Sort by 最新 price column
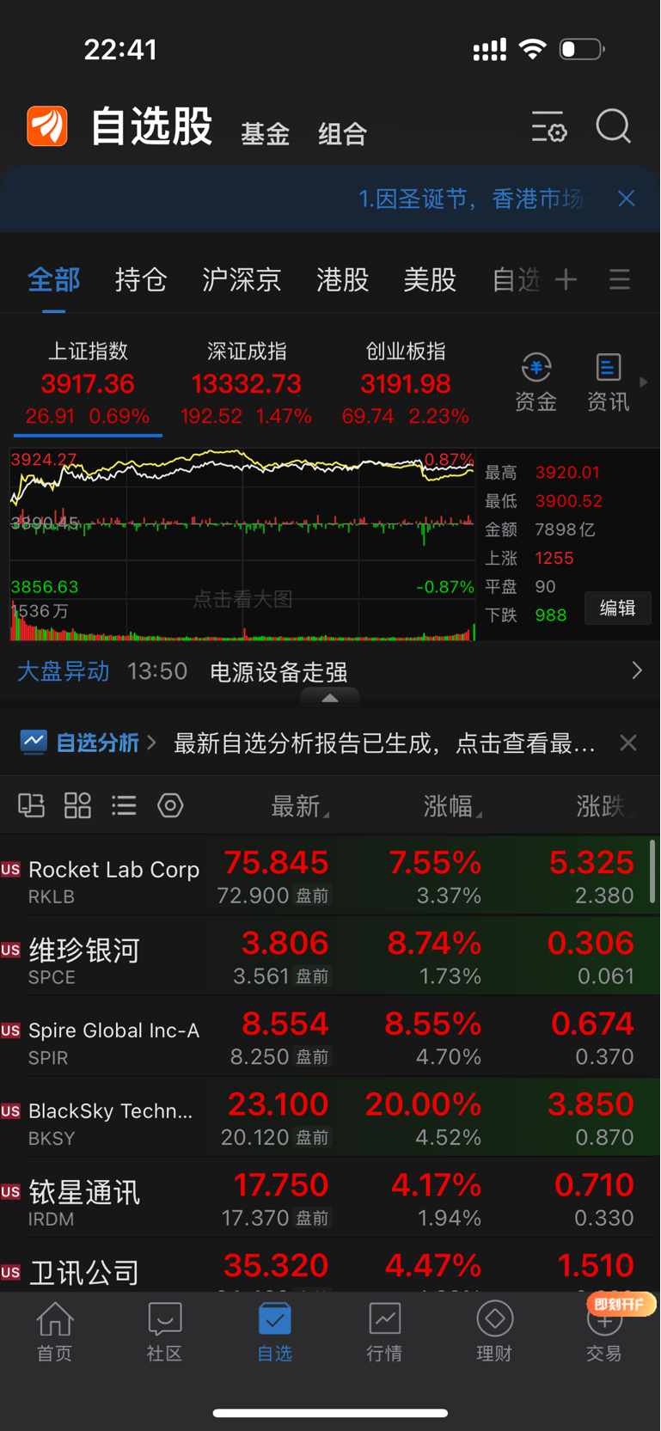Screen dimensions: 661x1431 300,806
